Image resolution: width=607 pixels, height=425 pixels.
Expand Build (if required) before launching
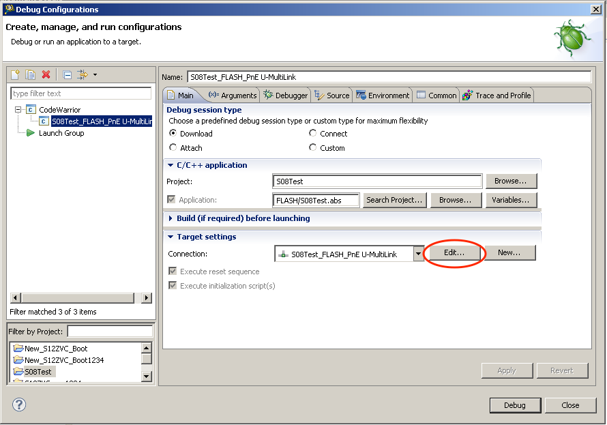point(171,218)
